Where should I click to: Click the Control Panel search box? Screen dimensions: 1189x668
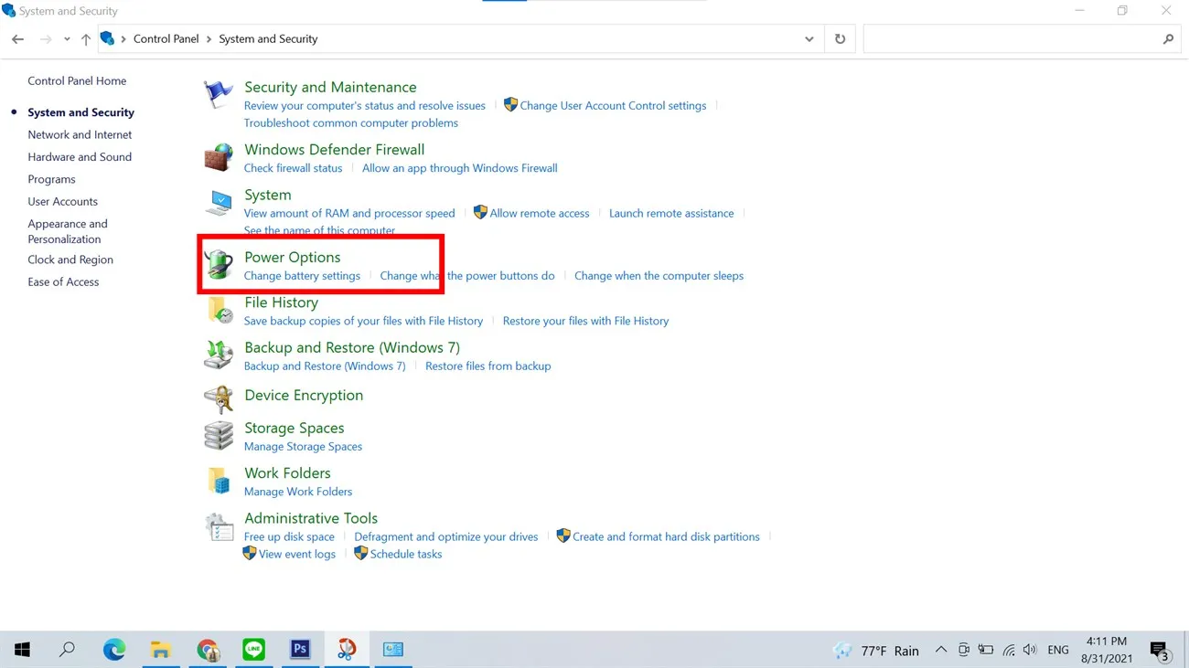1011,39
